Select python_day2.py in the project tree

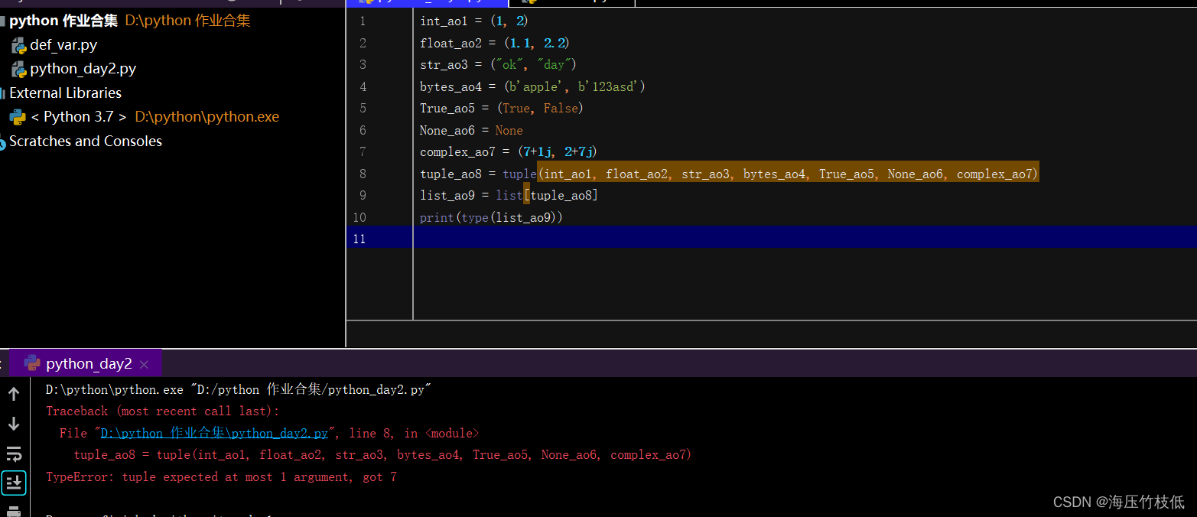[82, 68]
